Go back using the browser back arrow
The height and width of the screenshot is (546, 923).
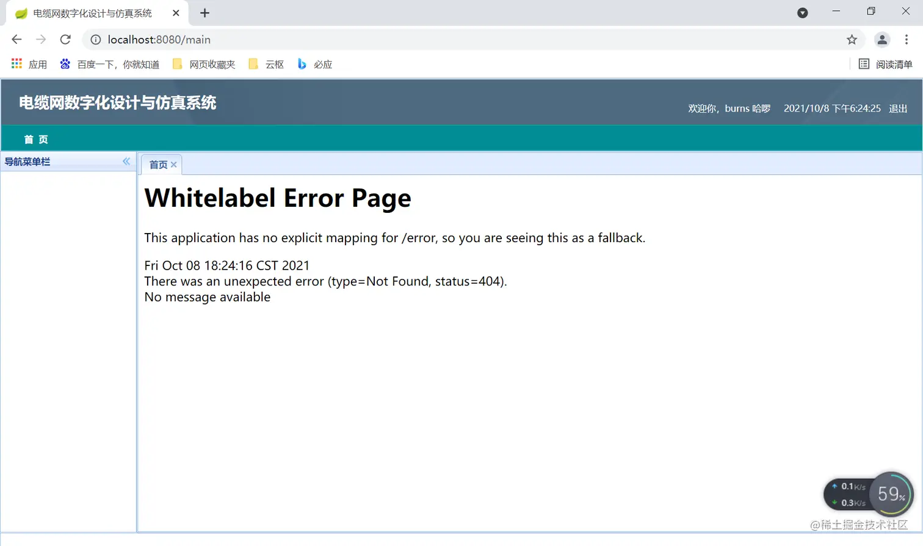16,40
